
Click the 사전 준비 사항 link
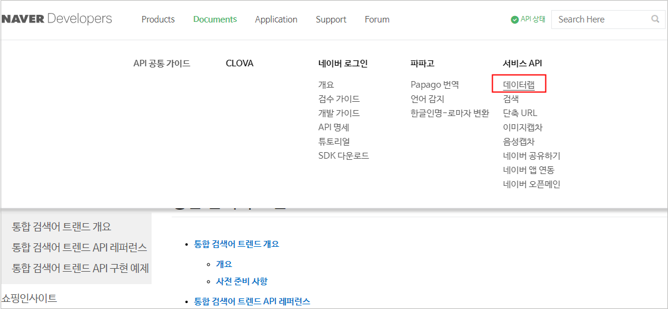(x=242, y=281)
